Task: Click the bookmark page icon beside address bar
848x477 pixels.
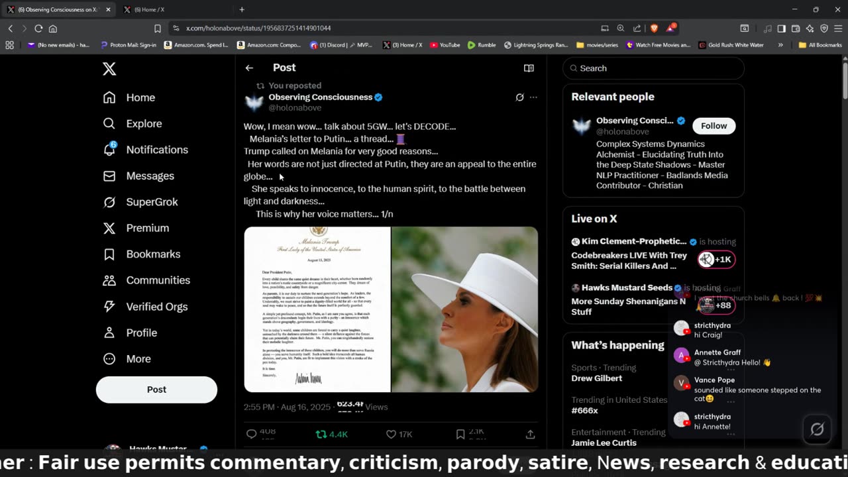Action: coord(158,28)
